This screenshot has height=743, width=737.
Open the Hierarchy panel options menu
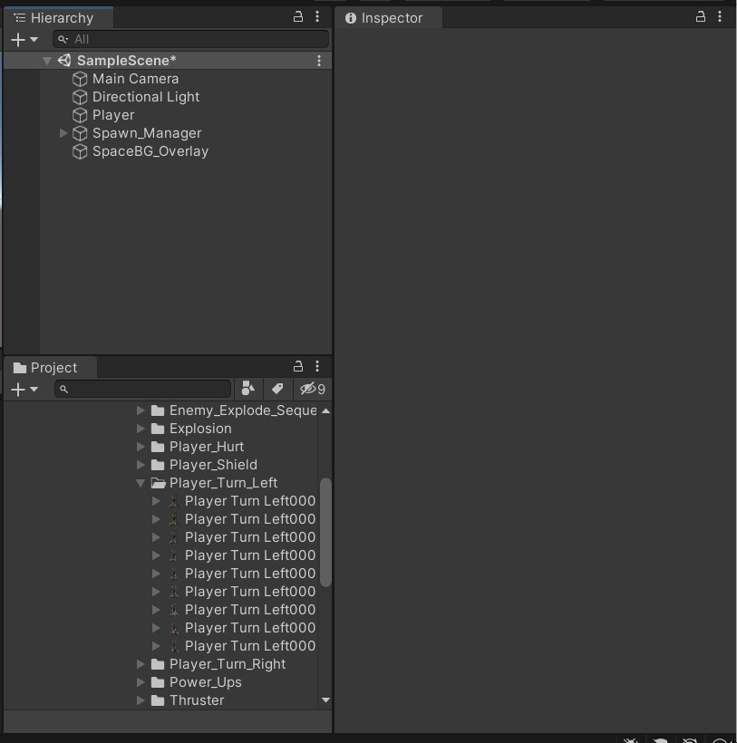click(317, 17)
